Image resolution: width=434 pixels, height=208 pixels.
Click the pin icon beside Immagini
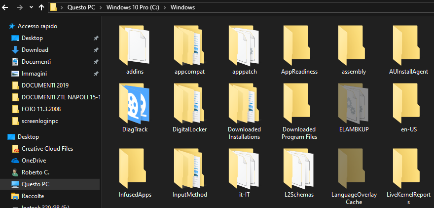point(96,74)
